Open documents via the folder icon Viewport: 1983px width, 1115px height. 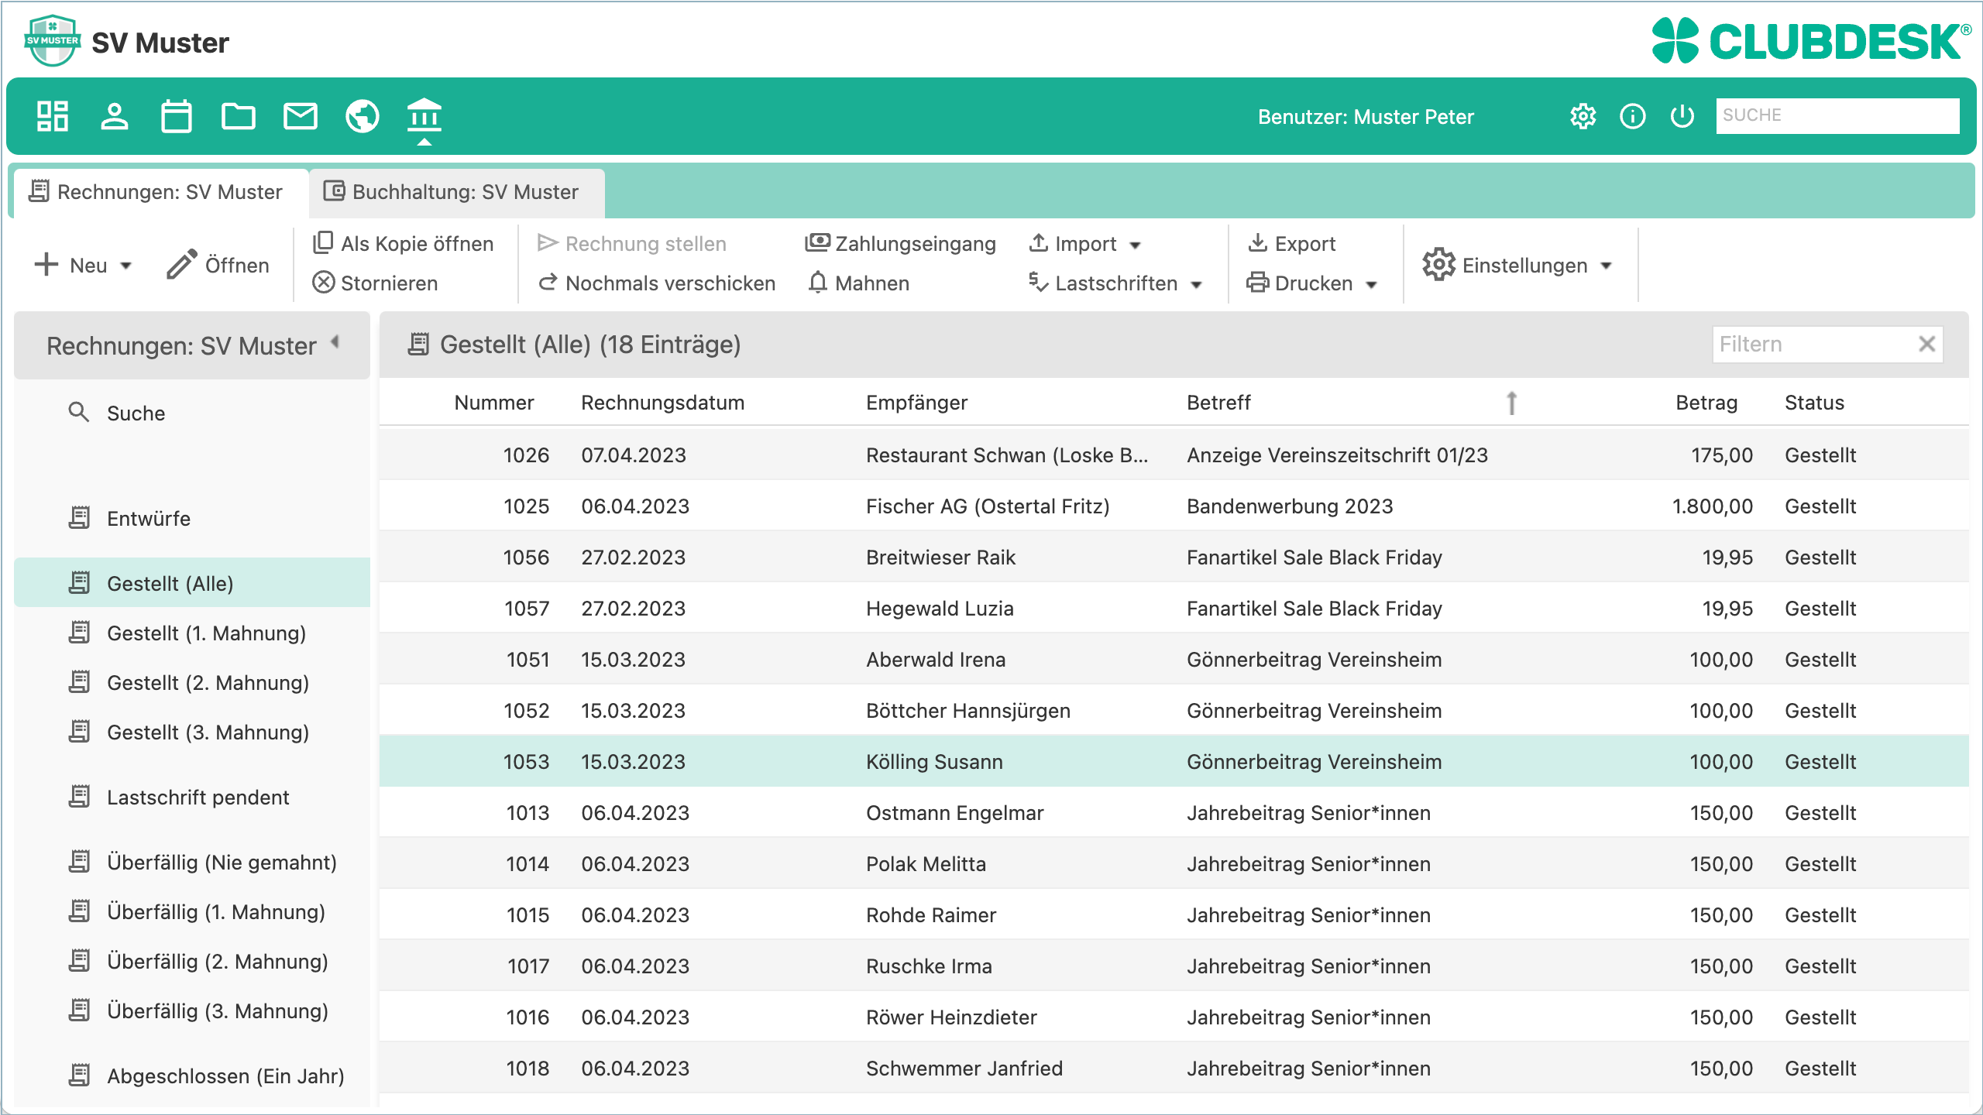(x=239, y=116)
